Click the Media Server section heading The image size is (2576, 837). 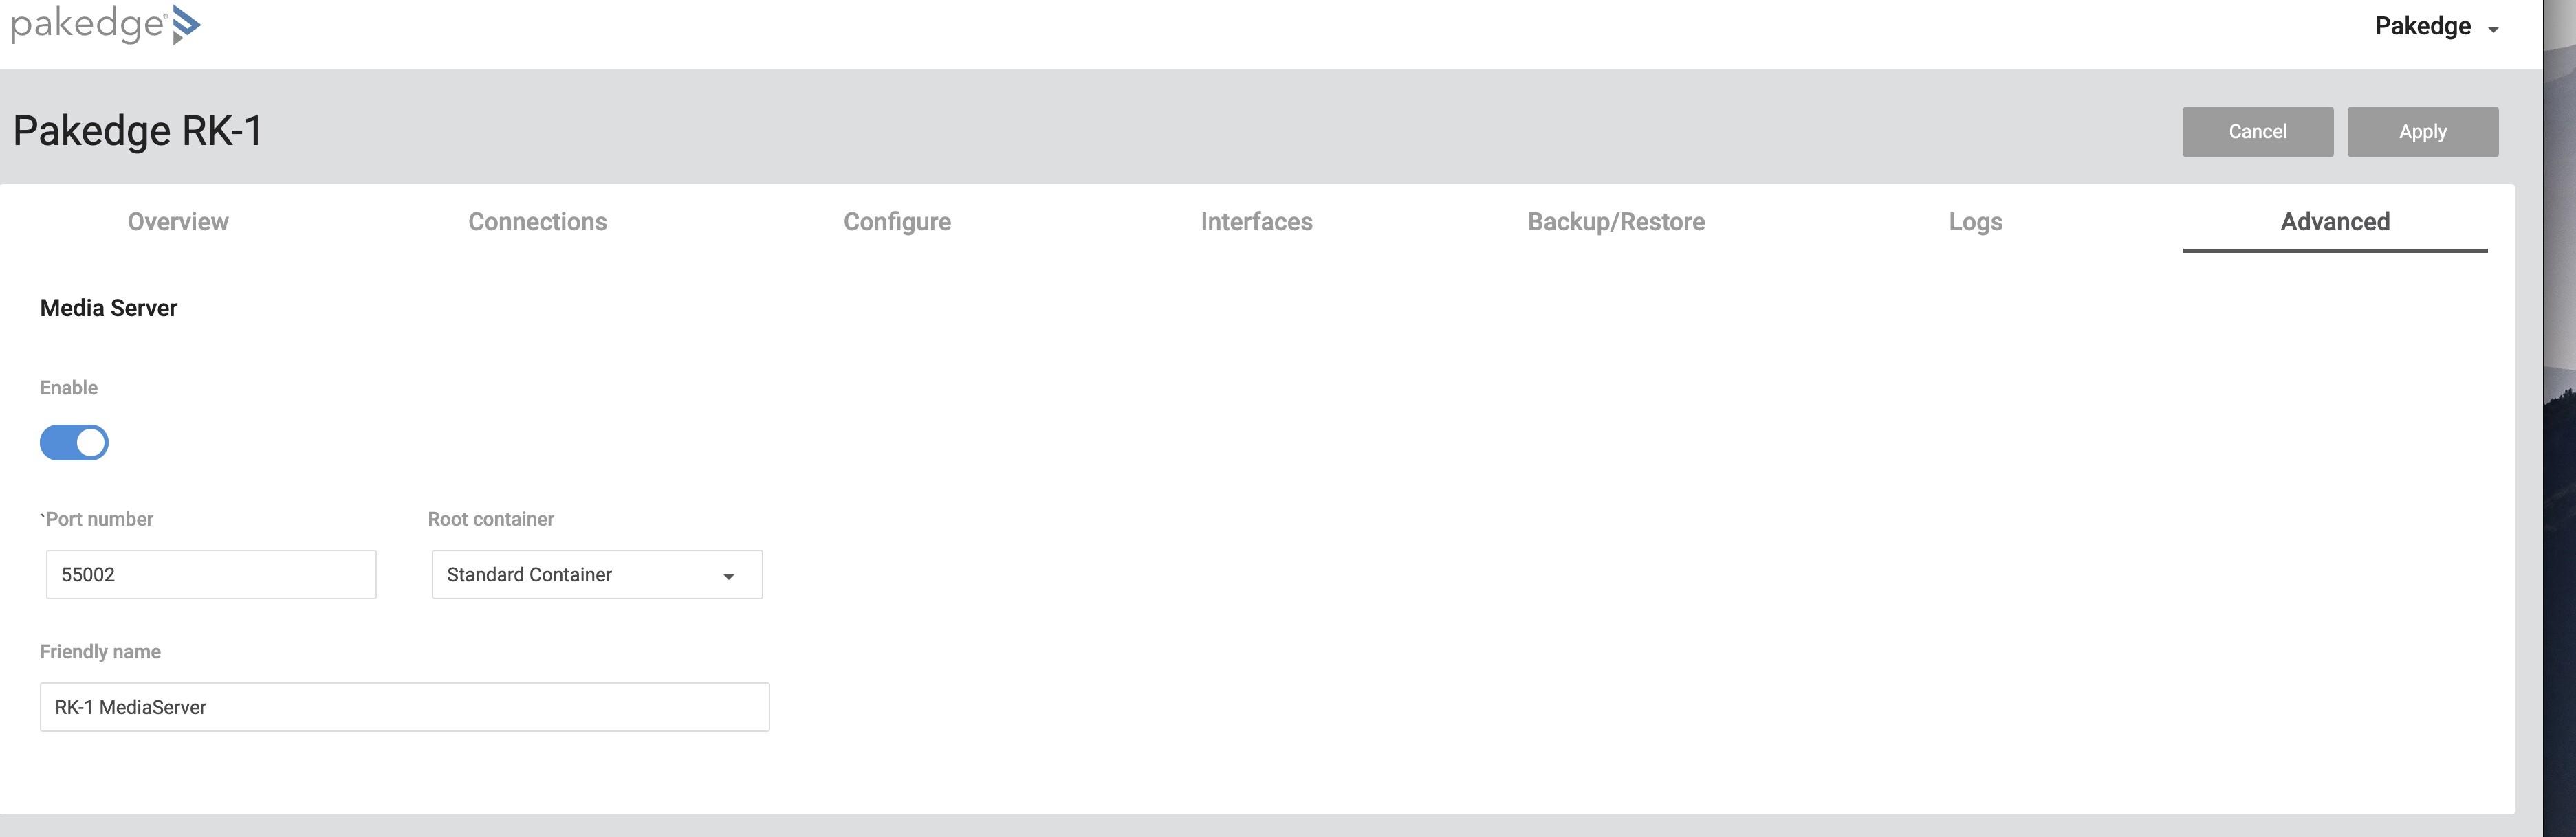(x=109, y=308)
